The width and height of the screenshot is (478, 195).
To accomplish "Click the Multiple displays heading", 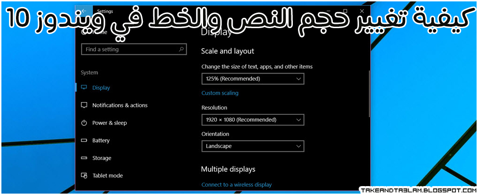I will [x=228, y=169].
